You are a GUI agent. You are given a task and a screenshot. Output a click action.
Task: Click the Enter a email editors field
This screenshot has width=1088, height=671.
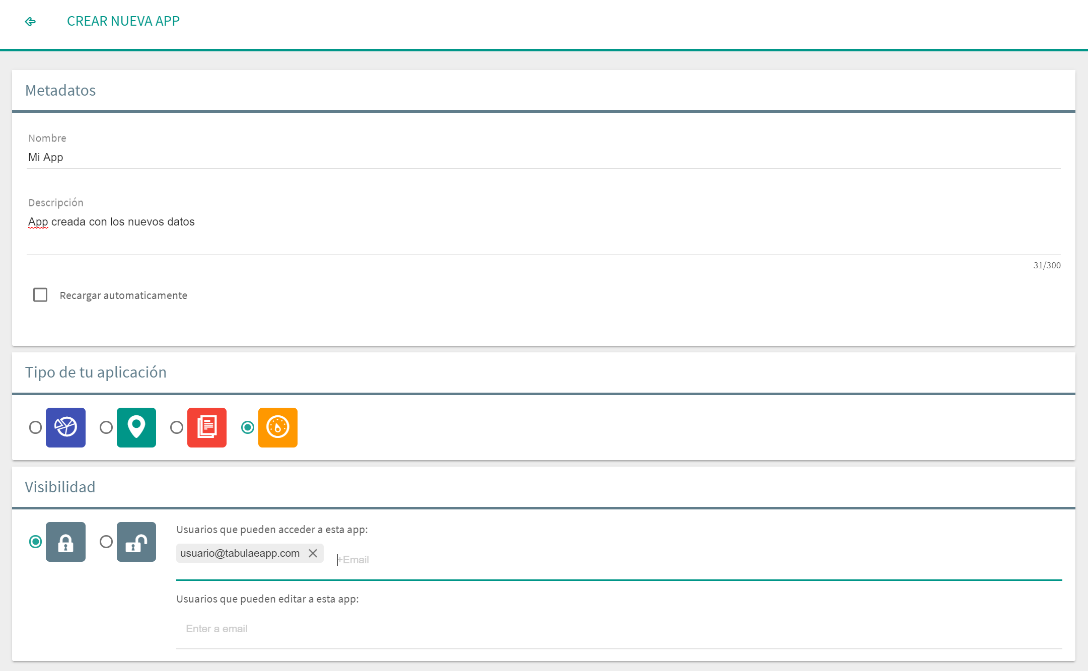point(618,629)
